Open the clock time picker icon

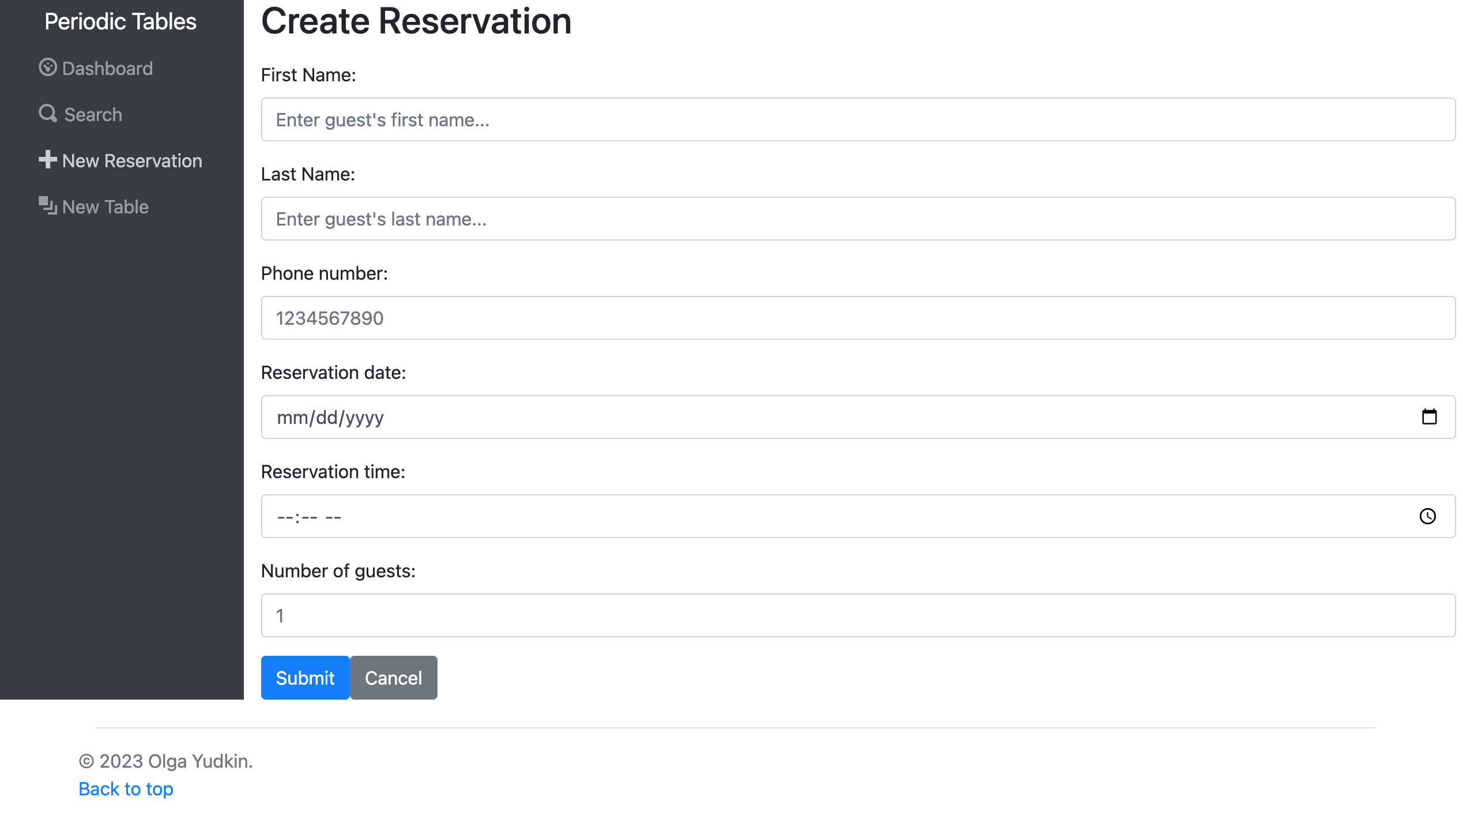pos(1427,516)
